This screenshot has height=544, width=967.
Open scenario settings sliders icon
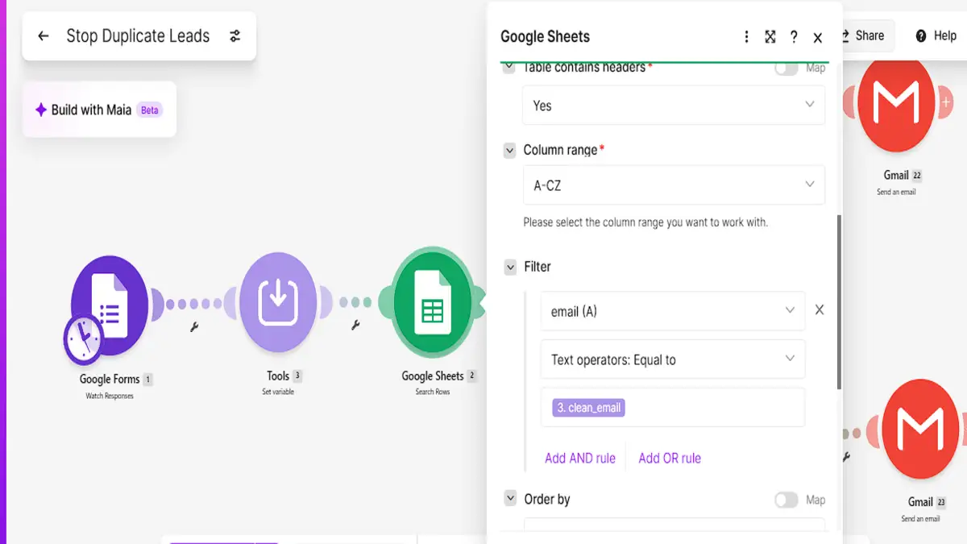234,36
